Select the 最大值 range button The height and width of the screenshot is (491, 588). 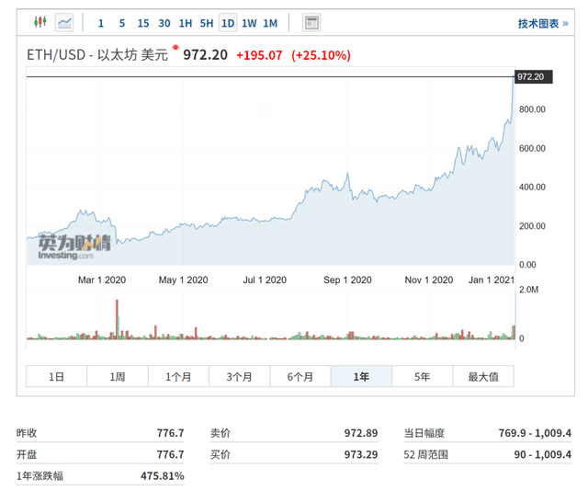tap(482, 376)
